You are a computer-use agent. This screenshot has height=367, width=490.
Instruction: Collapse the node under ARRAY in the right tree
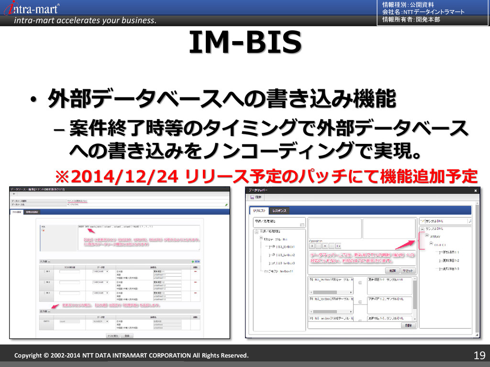click(431, 244)
